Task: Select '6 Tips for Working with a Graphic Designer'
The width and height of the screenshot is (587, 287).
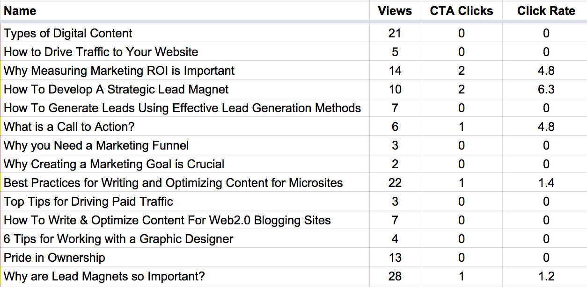Action: click(x=185, y=239)
